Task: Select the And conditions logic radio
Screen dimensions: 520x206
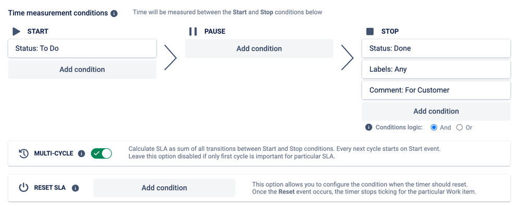Action: pyautogui.click(x=434, y=127)
